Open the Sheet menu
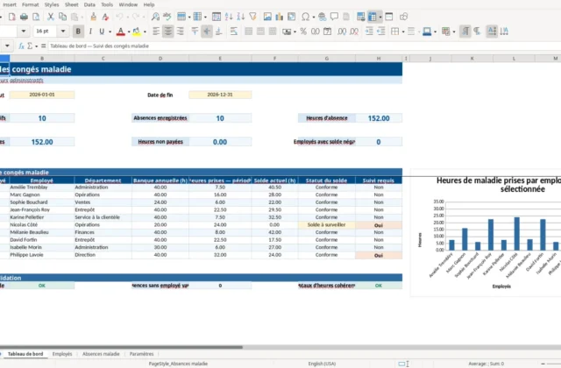This screenshot has height=368, width=561. tap(71, 4)
